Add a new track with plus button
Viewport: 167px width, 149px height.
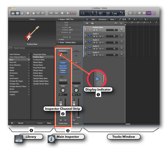click(87, 23)
